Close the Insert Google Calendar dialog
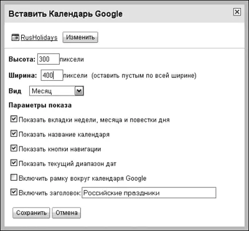Screen dimensions: 249x231 [x=237, y=12]
